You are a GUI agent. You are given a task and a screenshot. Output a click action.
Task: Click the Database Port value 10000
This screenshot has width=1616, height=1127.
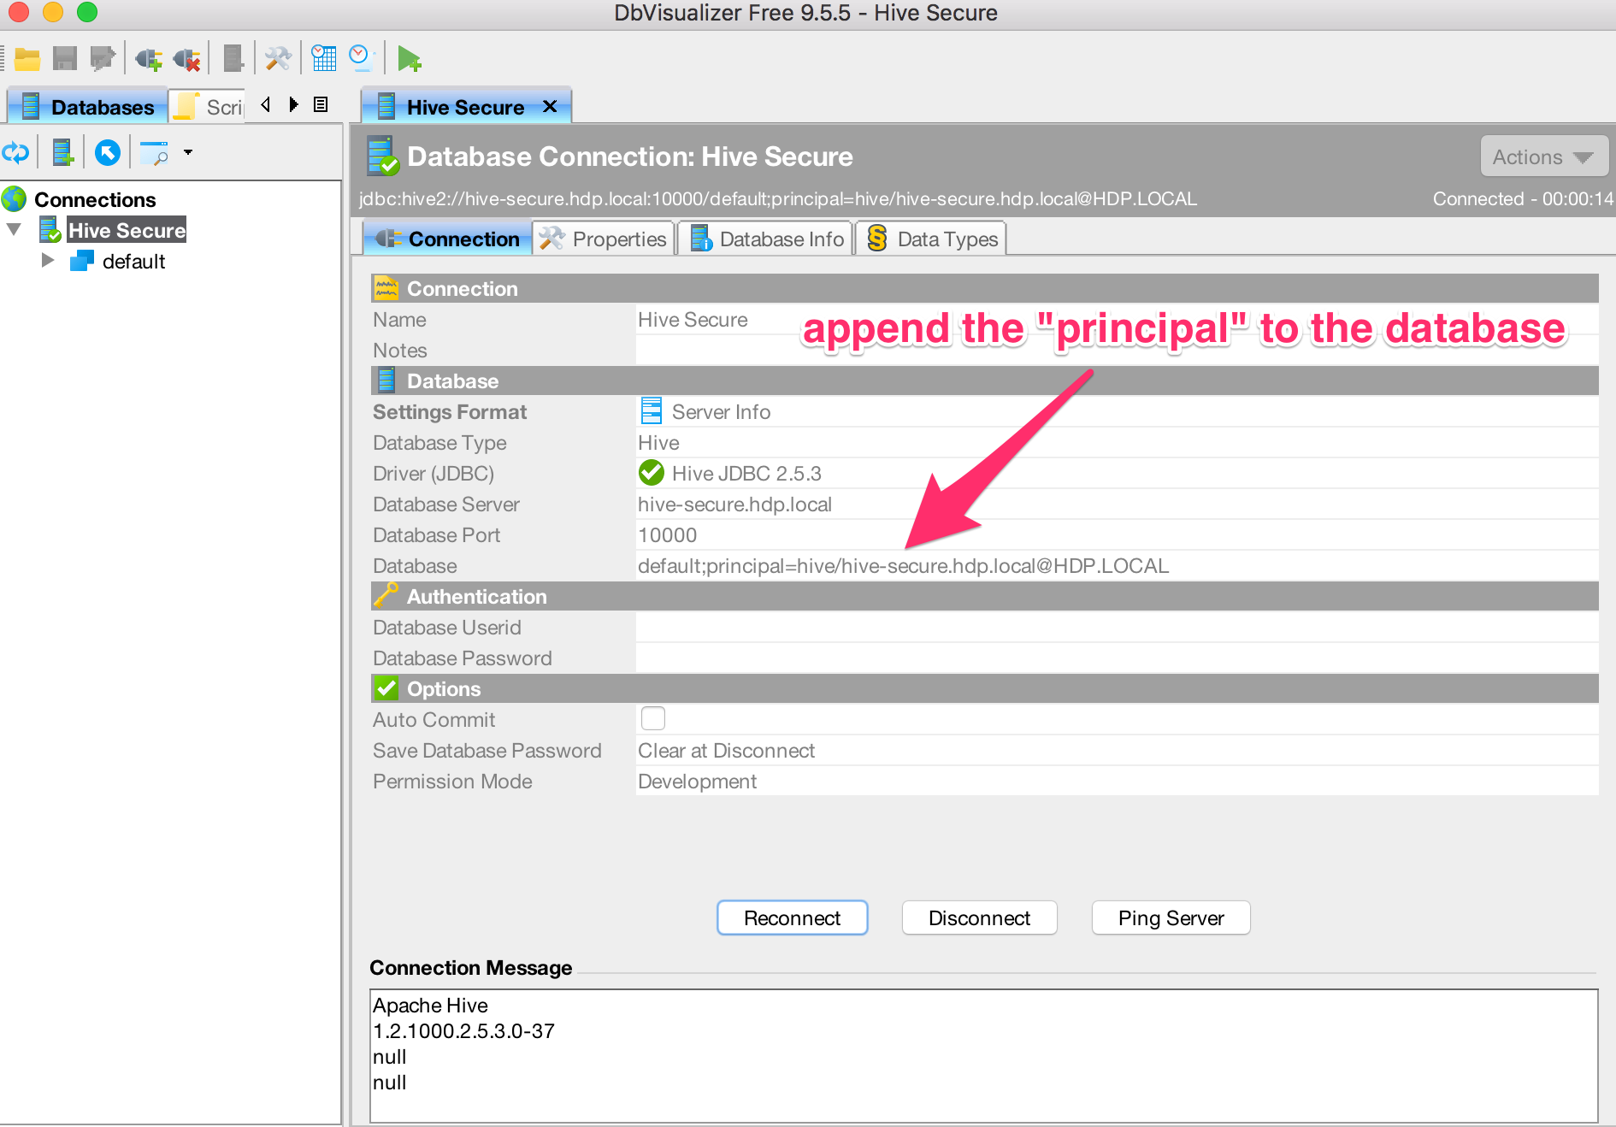click(667, 535)
